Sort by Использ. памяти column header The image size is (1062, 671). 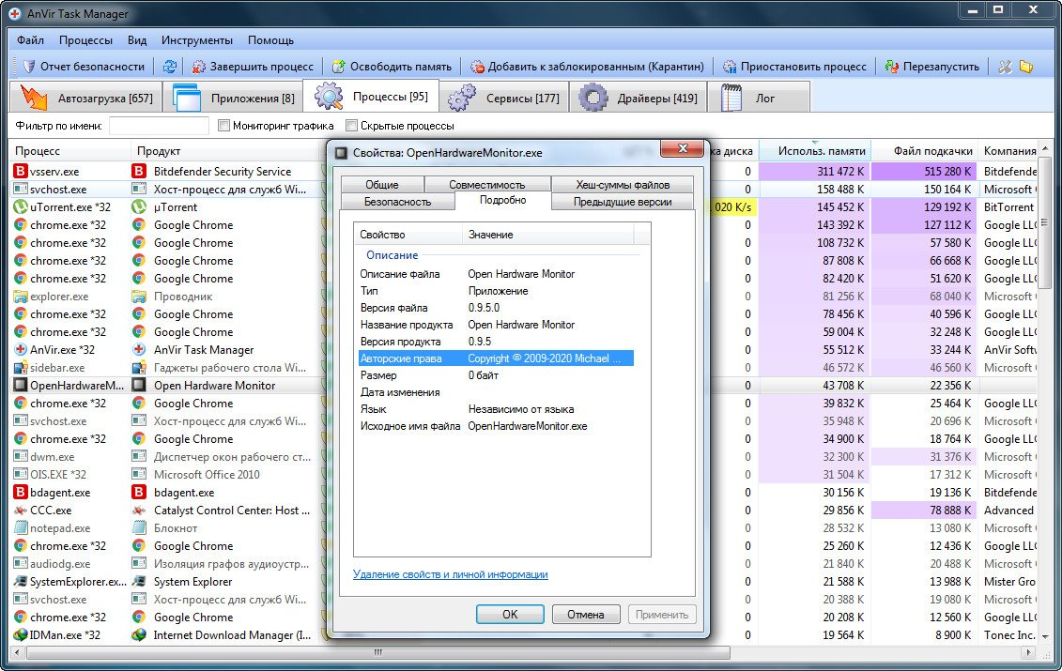coord(815,151)
